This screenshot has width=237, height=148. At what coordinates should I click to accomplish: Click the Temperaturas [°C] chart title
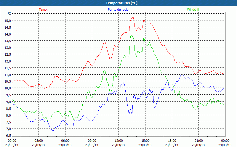click(121, 3)
